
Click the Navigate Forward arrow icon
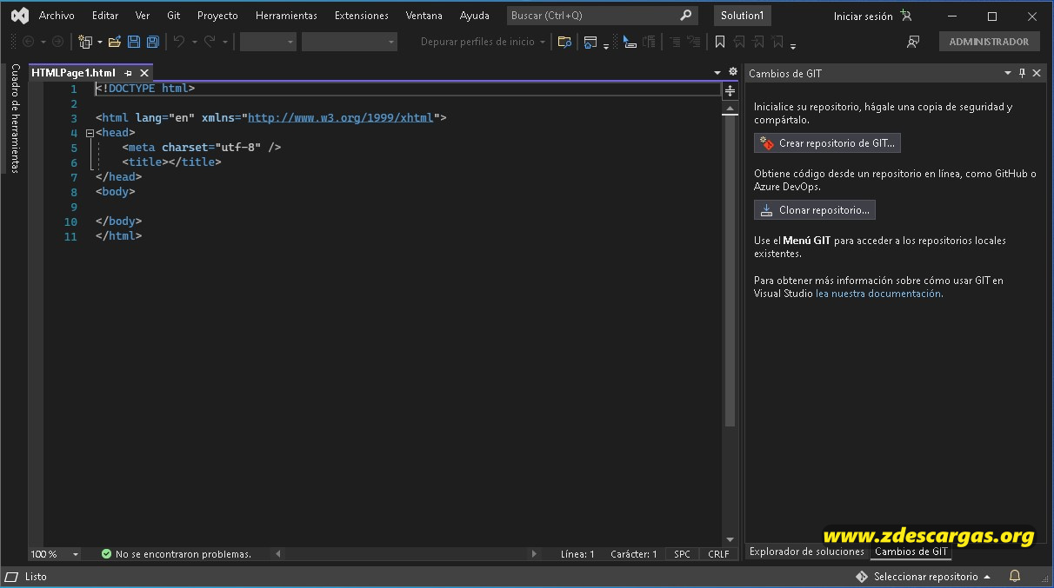(57, 42)
